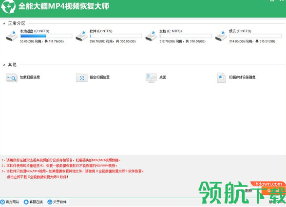Click the 扫描存储设备镜像 label
Screen dimensions: 286x207
pyautogui.click(x=242, y=77)
